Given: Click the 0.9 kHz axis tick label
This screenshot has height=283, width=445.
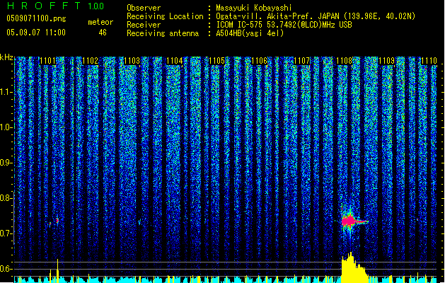Looking at the screenshot, I should (6, 163).
